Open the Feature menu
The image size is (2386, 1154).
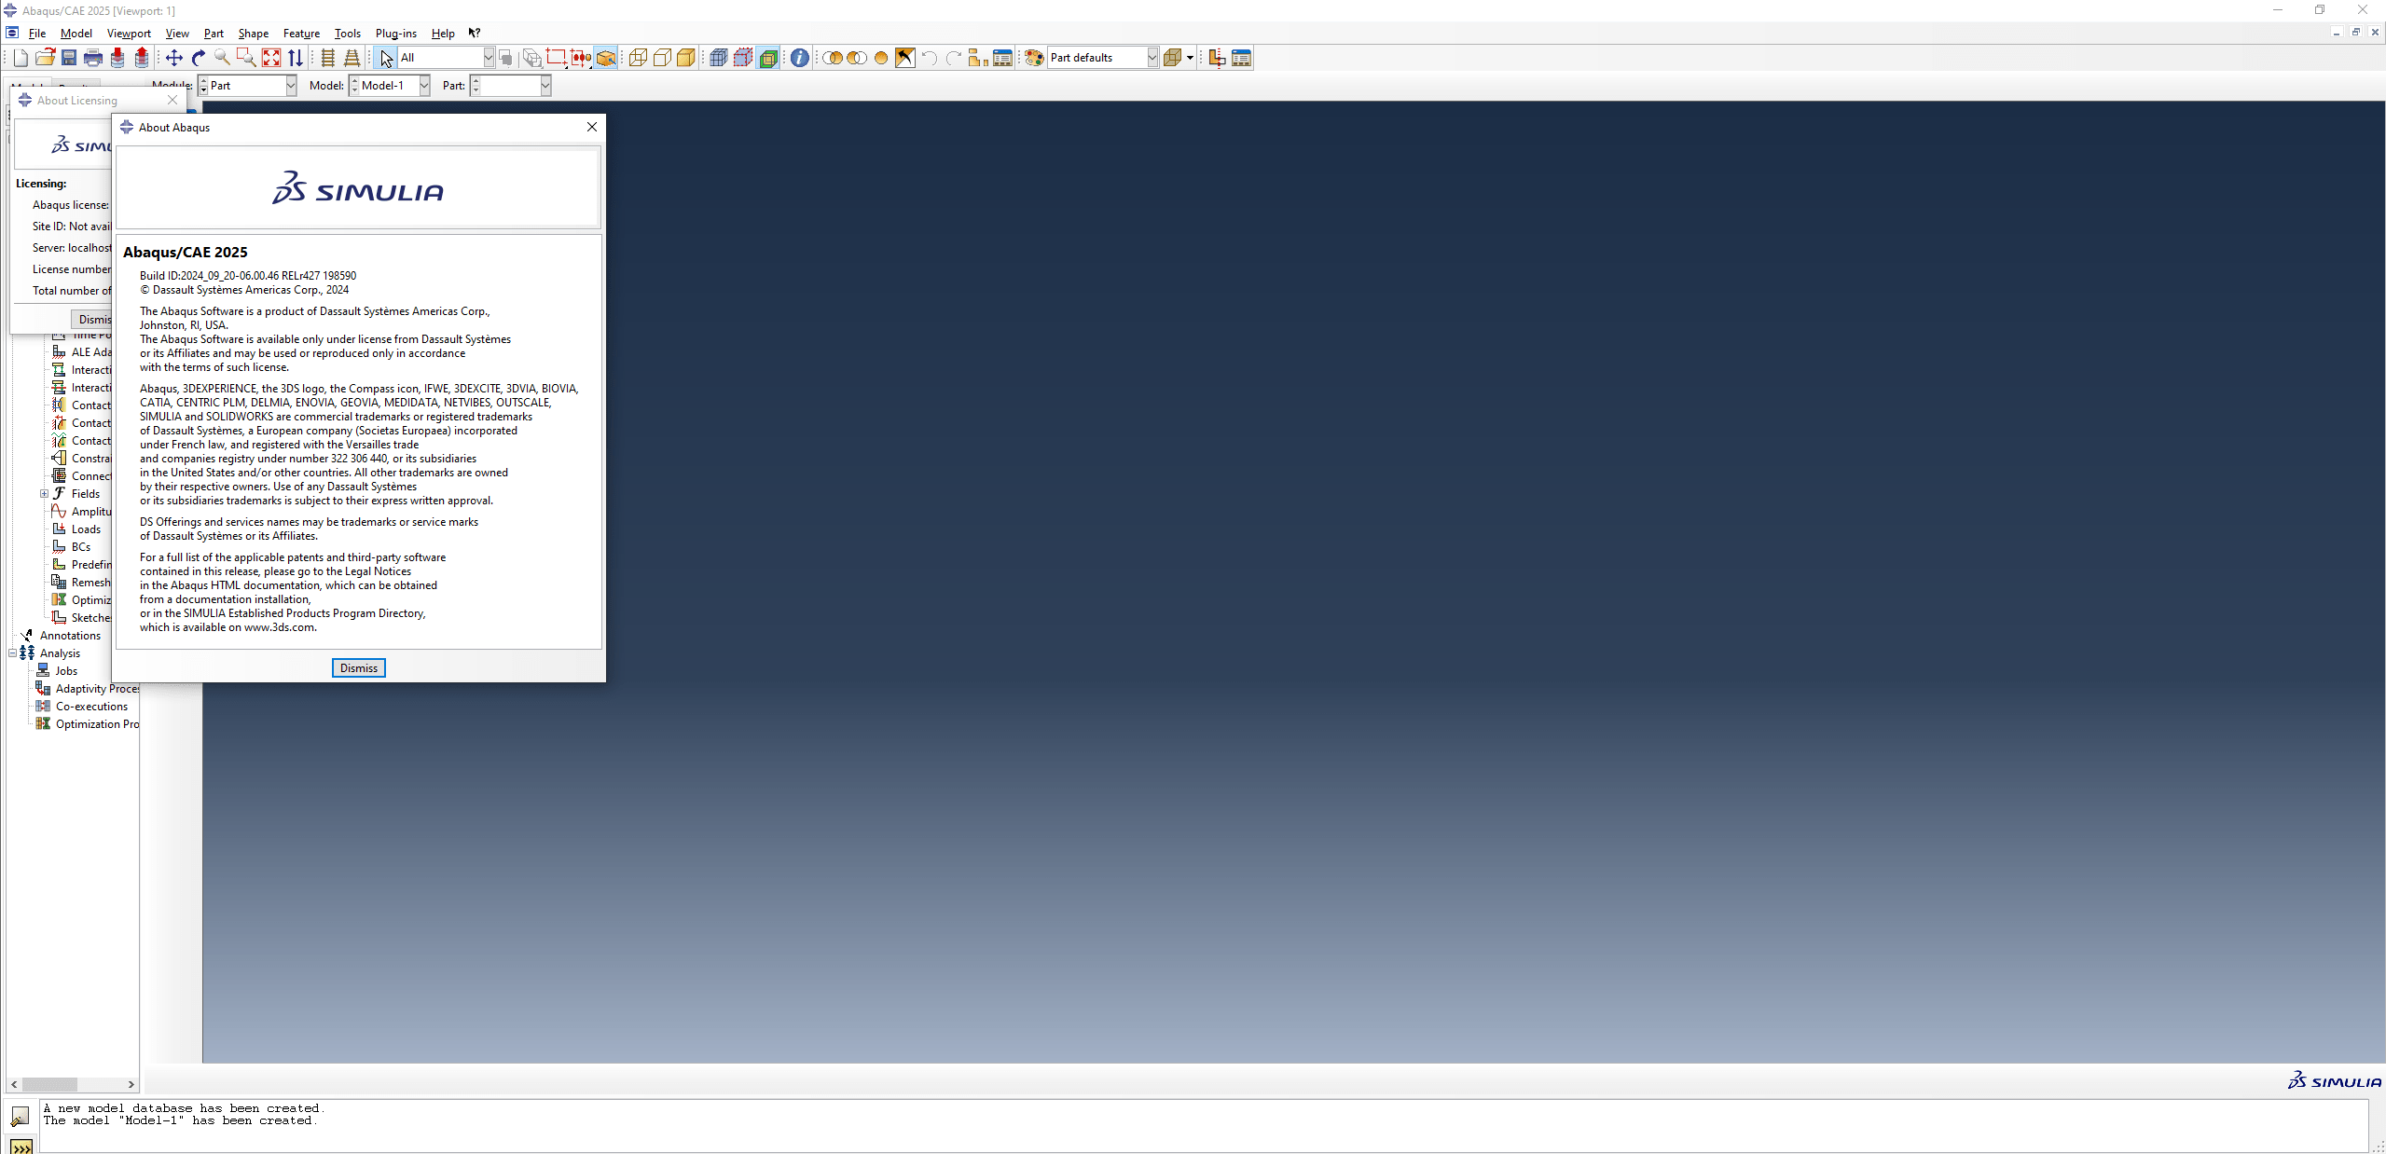301,34
